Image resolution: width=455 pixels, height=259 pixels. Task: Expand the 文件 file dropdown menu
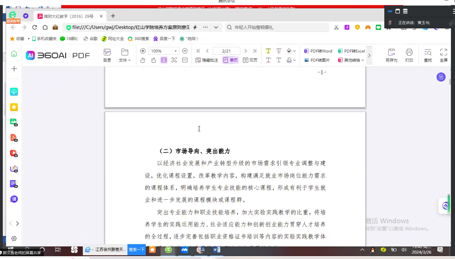125,55
